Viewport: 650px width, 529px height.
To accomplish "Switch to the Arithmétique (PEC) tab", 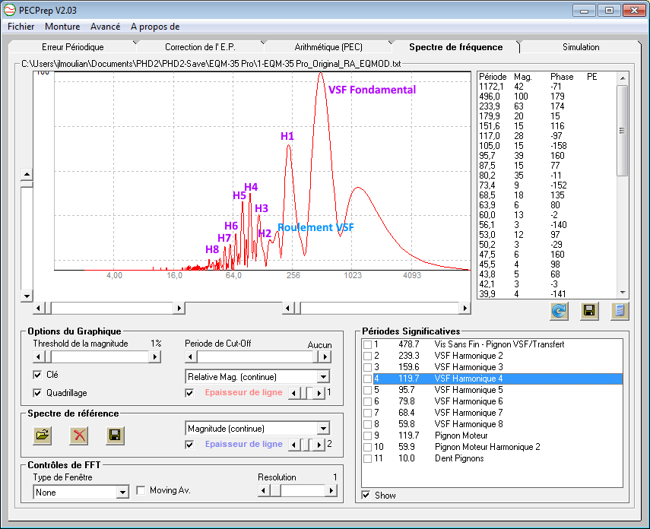I will pos(328,47).
